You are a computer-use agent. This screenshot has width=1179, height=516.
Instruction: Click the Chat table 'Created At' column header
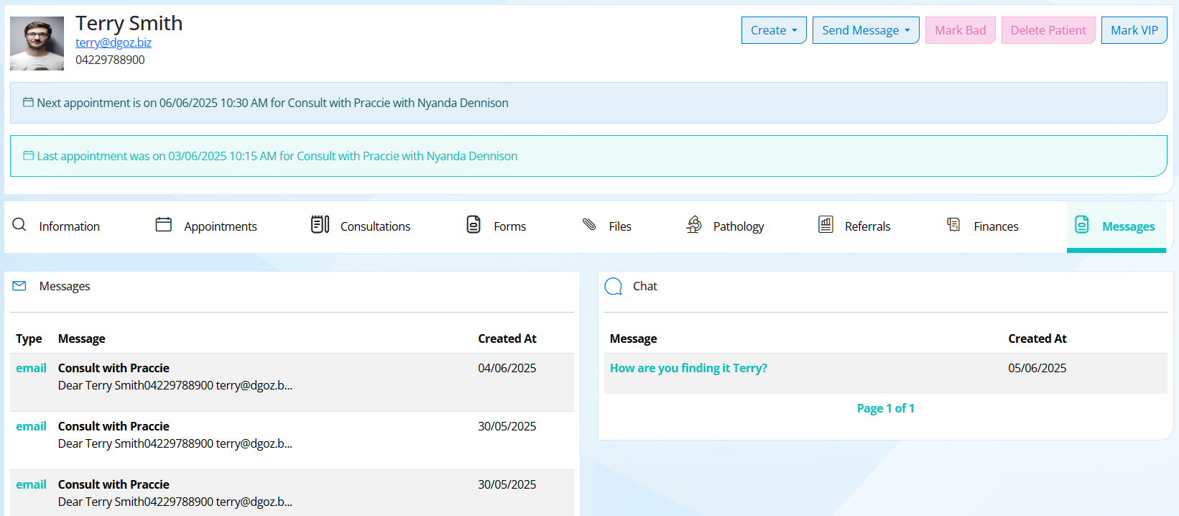click(x=1037, y=338)
